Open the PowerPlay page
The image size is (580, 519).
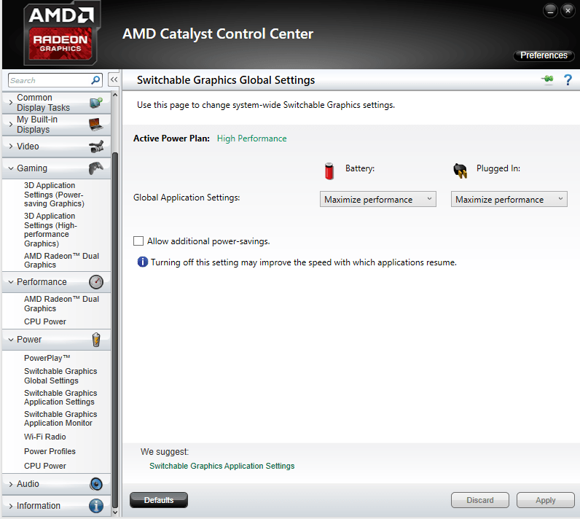pos(47,358)
